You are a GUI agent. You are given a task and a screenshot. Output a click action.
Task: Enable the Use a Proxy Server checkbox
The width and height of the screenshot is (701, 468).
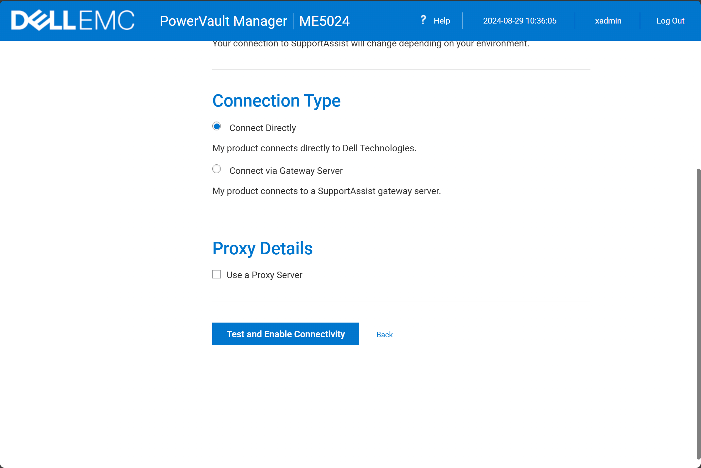click(217, 274)
